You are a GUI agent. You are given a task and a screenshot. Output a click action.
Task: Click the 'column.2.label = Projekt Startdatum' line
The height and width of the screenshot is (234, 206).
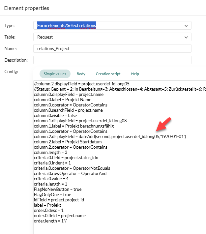pos(67,142)
